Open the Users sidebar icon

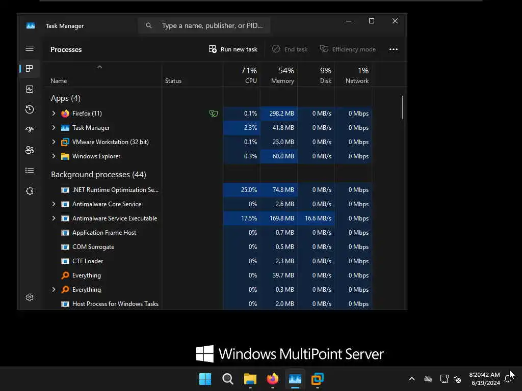(x=29, y=150)
